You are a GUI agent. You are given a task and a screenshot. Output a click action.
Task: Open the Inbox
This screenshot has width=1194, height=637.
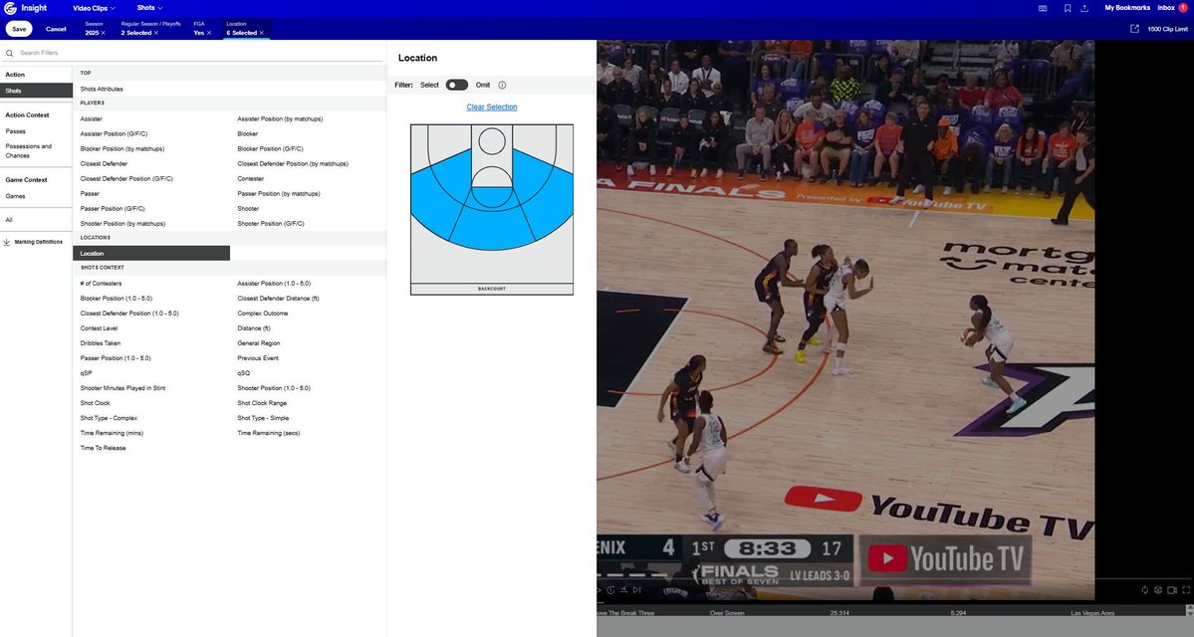click(x=1166, y=8)
